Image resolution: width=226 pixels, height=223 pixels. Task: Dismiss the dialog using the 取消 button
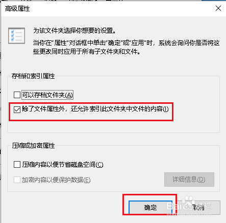click(x=198, y=208)
